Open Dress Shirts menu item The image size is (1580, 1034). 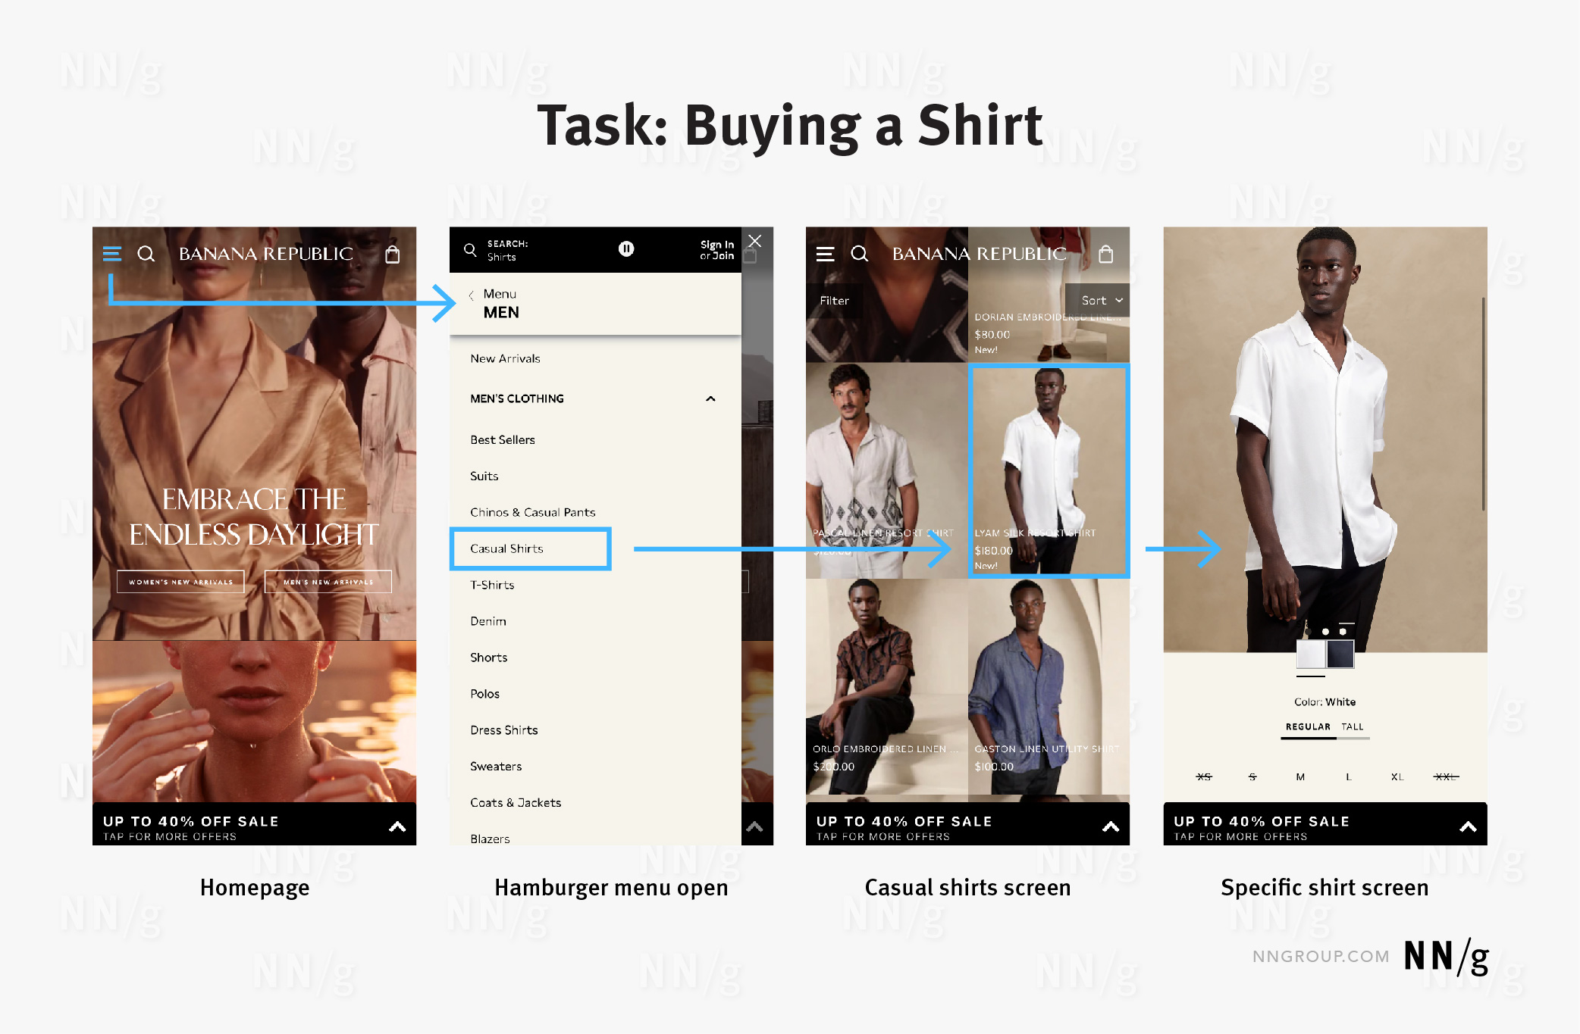pyautogui.click(x=503, y=730)
